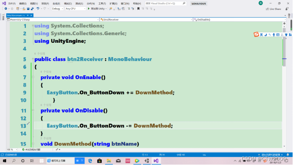Open File Explorer from the taskbar
Image resolution: width=293 pixels, height=165 pixels.
109,161
